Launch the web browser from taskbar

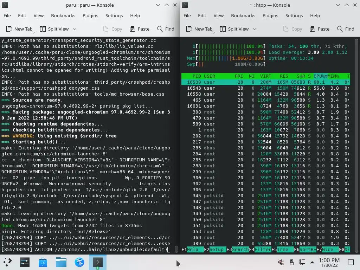(79, 262)
